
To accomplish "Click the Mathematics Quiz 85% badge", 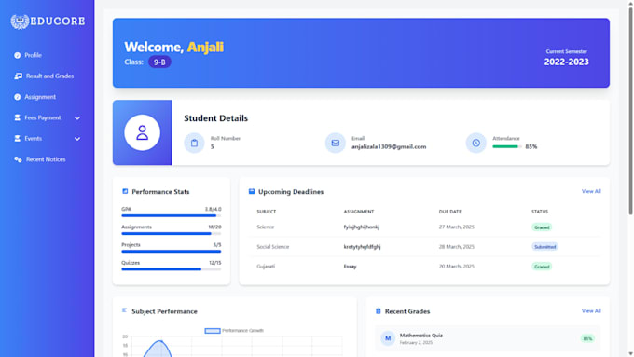I will (x=587, y=338).
